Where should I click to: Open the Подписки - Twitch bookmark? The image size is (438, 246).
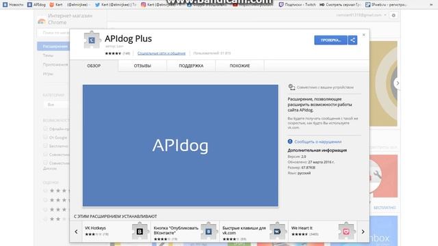[x=297, y=5]
